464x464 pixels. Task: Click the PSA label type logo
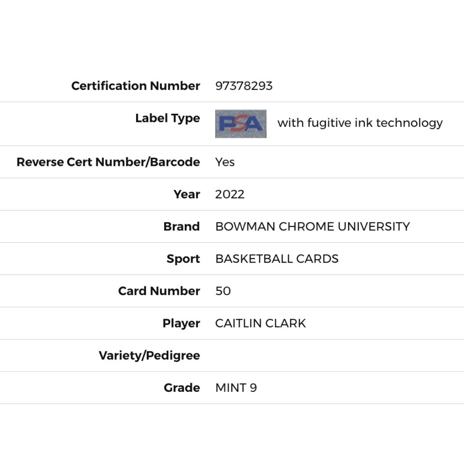pos(241,124)
